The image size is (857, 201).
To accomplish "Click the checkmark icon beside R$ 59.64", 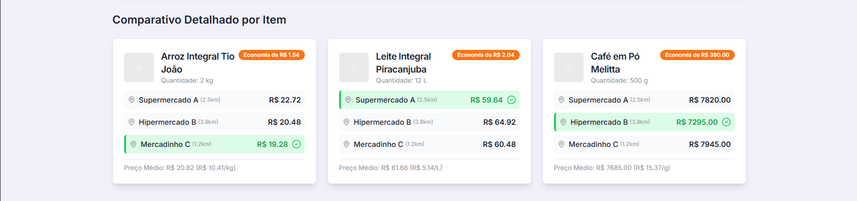I will [x=511, y=100].
